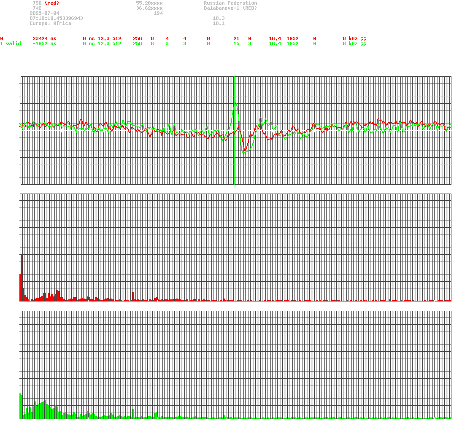Click the green "12.3" value

103,43
